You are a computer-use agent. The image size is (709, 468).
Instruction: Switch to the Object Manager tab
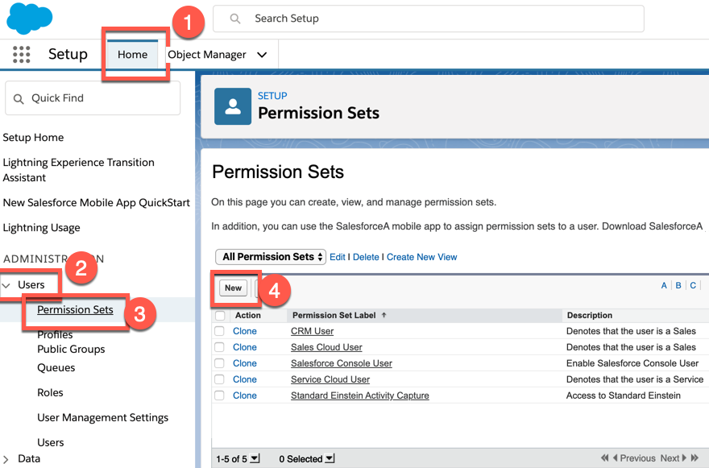tap(207, 55)
